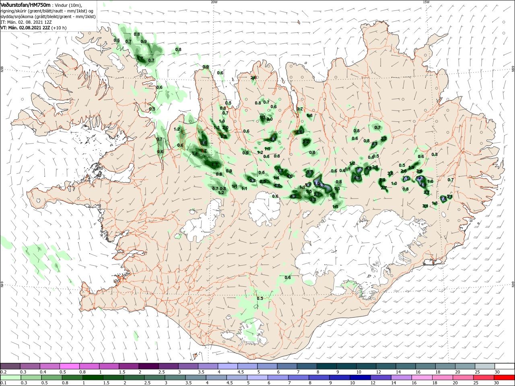Pick the 0.8 green swatch in the lower legend row
This screenshot has width=515, height=386.
click(72, 378)
